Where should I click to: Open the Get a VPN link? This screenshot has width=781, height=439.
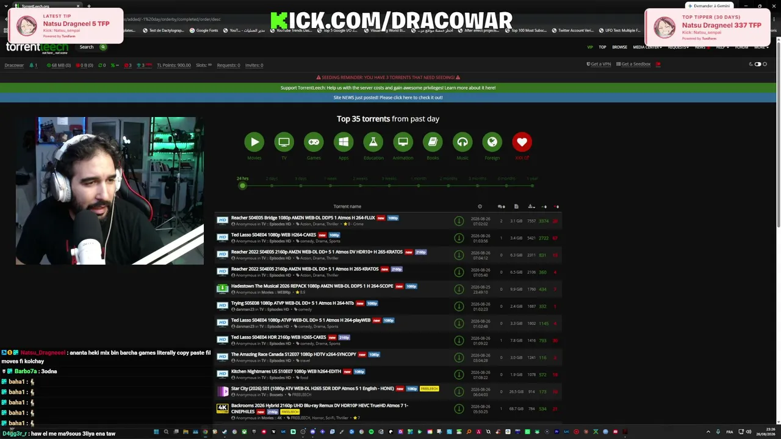(x=599, y=64)
